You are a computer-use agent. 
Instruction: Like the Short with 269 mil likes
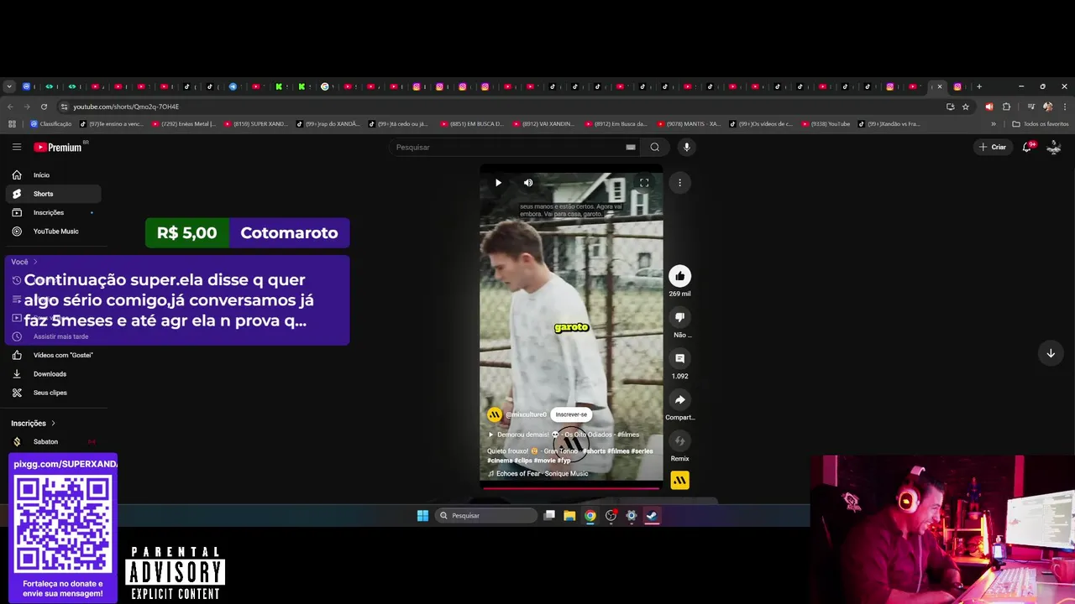point(679,276)
